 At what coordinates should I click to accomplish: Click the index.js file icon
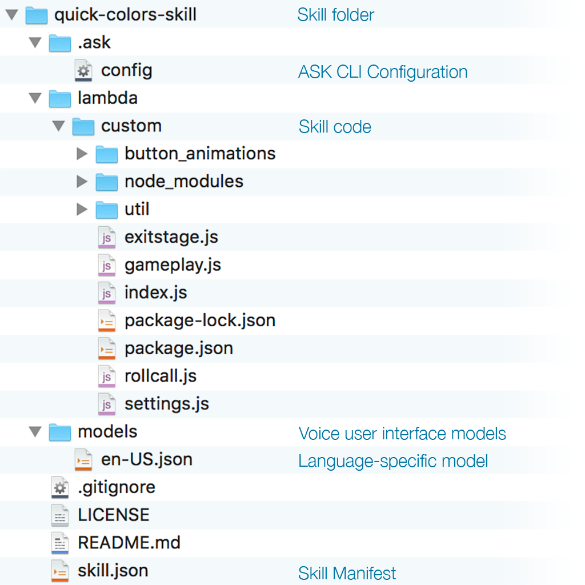click(x=107, y=293)
